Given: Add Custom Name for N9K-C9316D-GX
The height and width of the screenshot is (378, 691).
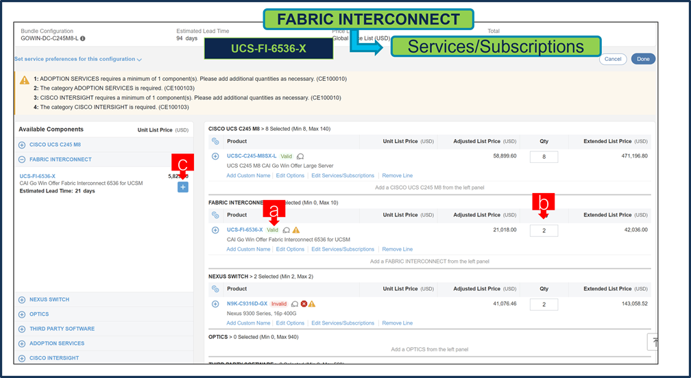Looking at the screenshot, I should click(248, 323).
